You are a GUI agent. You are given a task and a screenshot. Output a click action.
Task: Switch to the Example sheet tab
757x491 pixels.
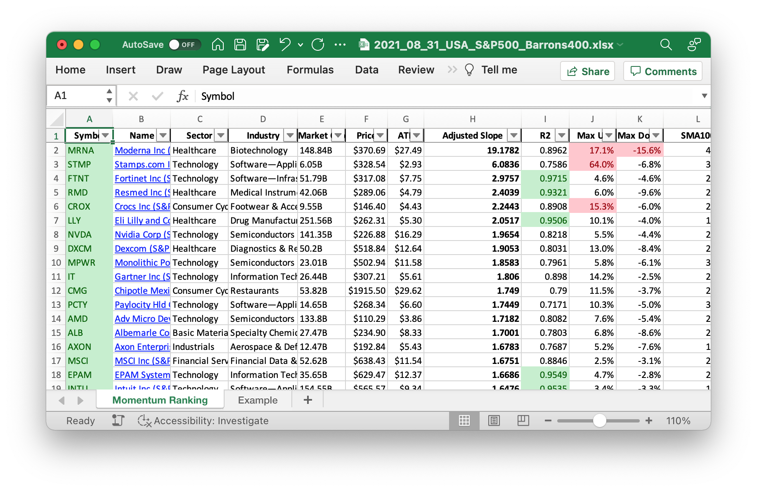pos(258,400)
